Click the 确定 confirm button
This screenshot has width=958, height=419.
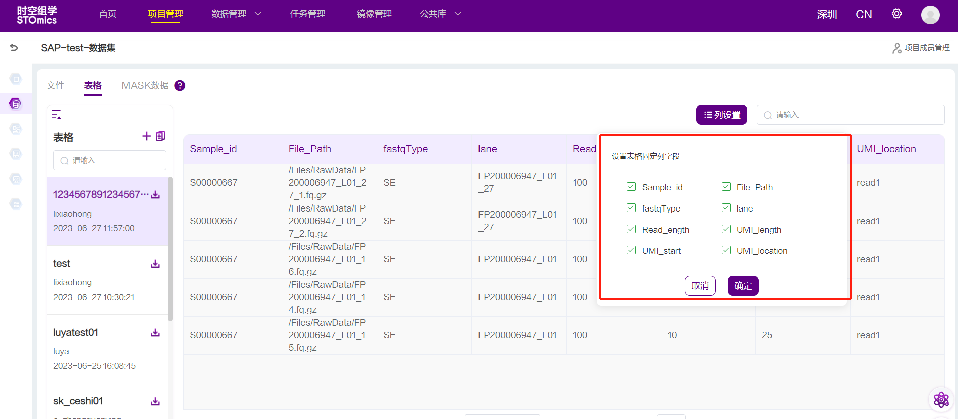tap(743, 286)
